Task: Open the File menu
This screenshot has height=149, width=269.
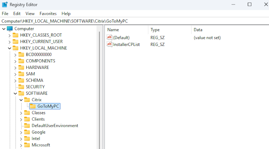Action: (x=5, y=13)
